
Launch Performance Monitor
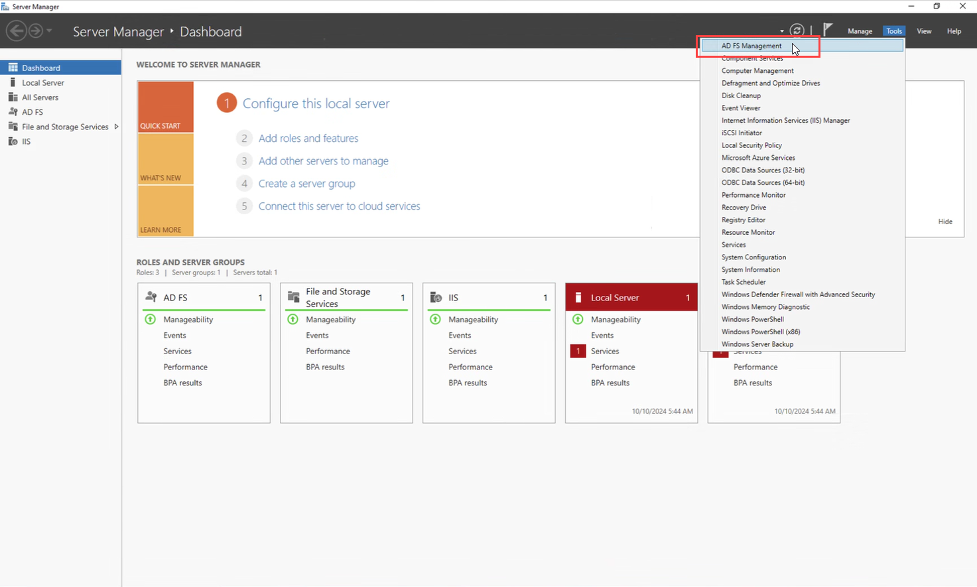coord(803,195)
